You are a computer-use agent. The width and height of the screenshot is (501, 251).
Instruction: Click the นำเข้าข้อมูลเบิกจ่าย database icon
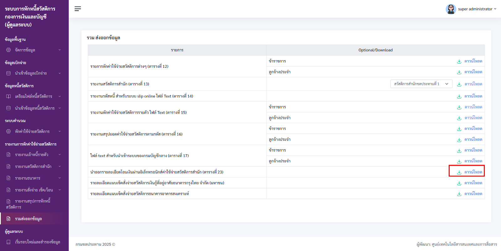click(8, 73)
